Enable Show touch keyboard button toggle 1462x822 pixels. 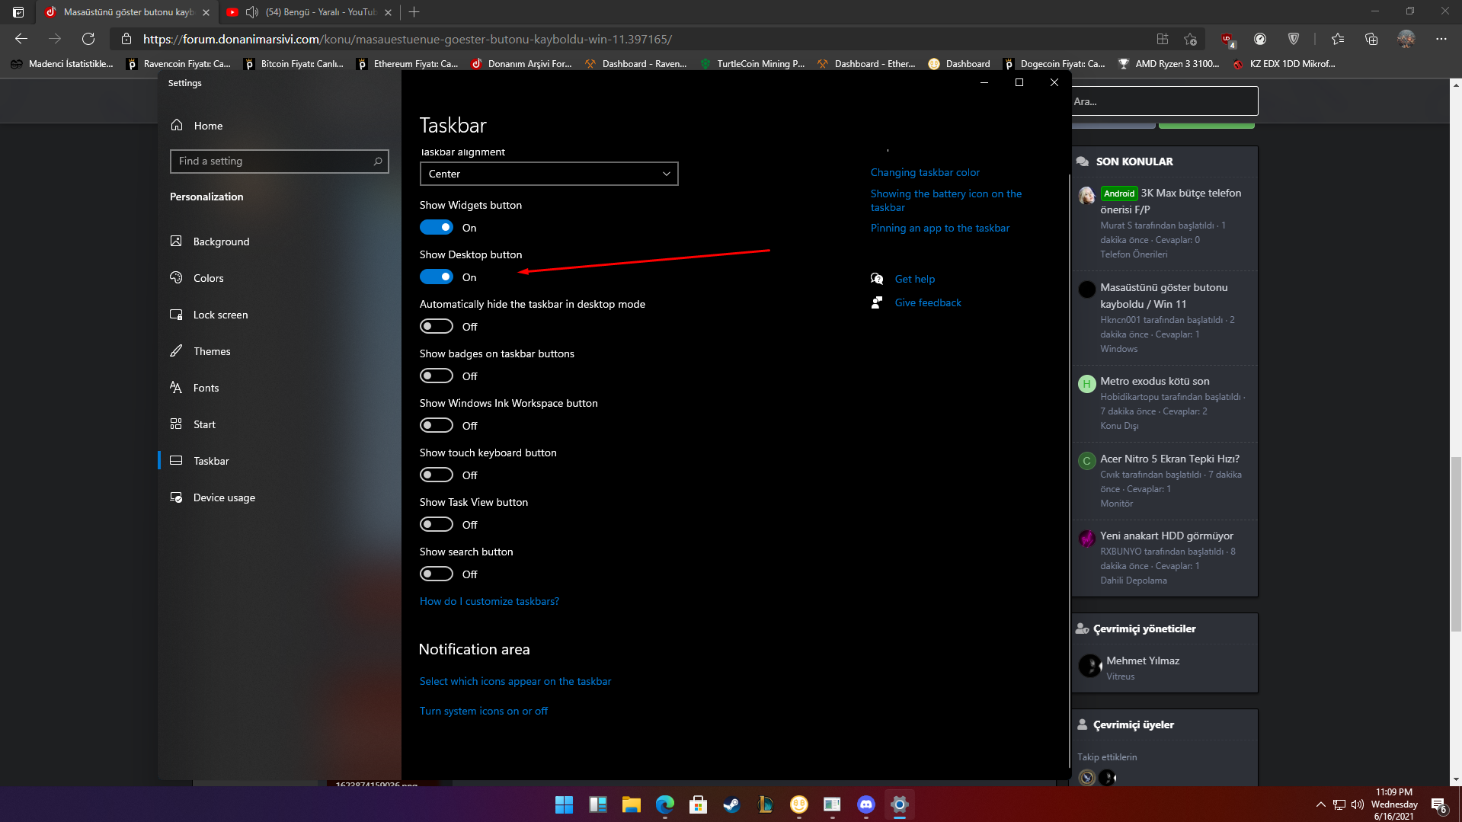437,475
